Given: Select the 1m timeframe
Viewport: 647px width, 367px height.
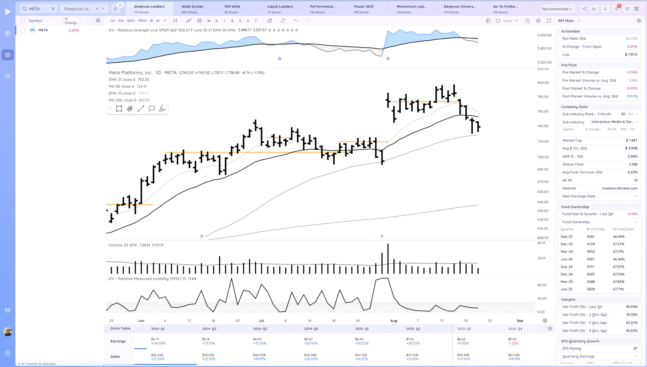Looking at the screenshot, I should 112,21.
